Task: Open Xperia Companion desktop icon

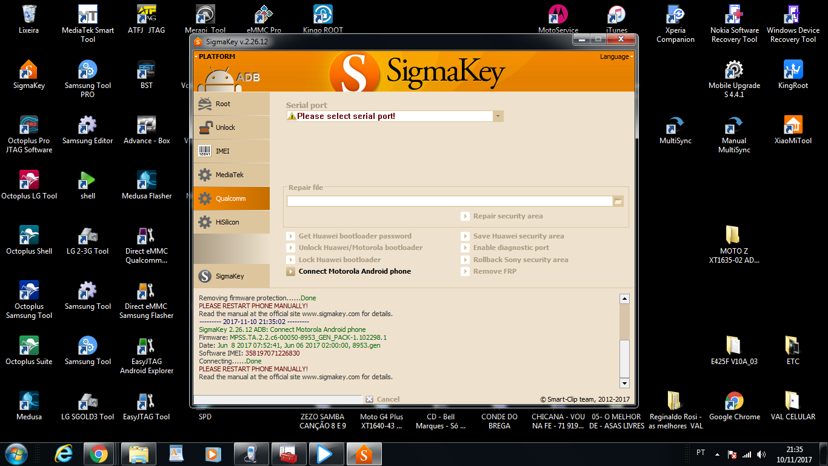Action: [675, 24]
